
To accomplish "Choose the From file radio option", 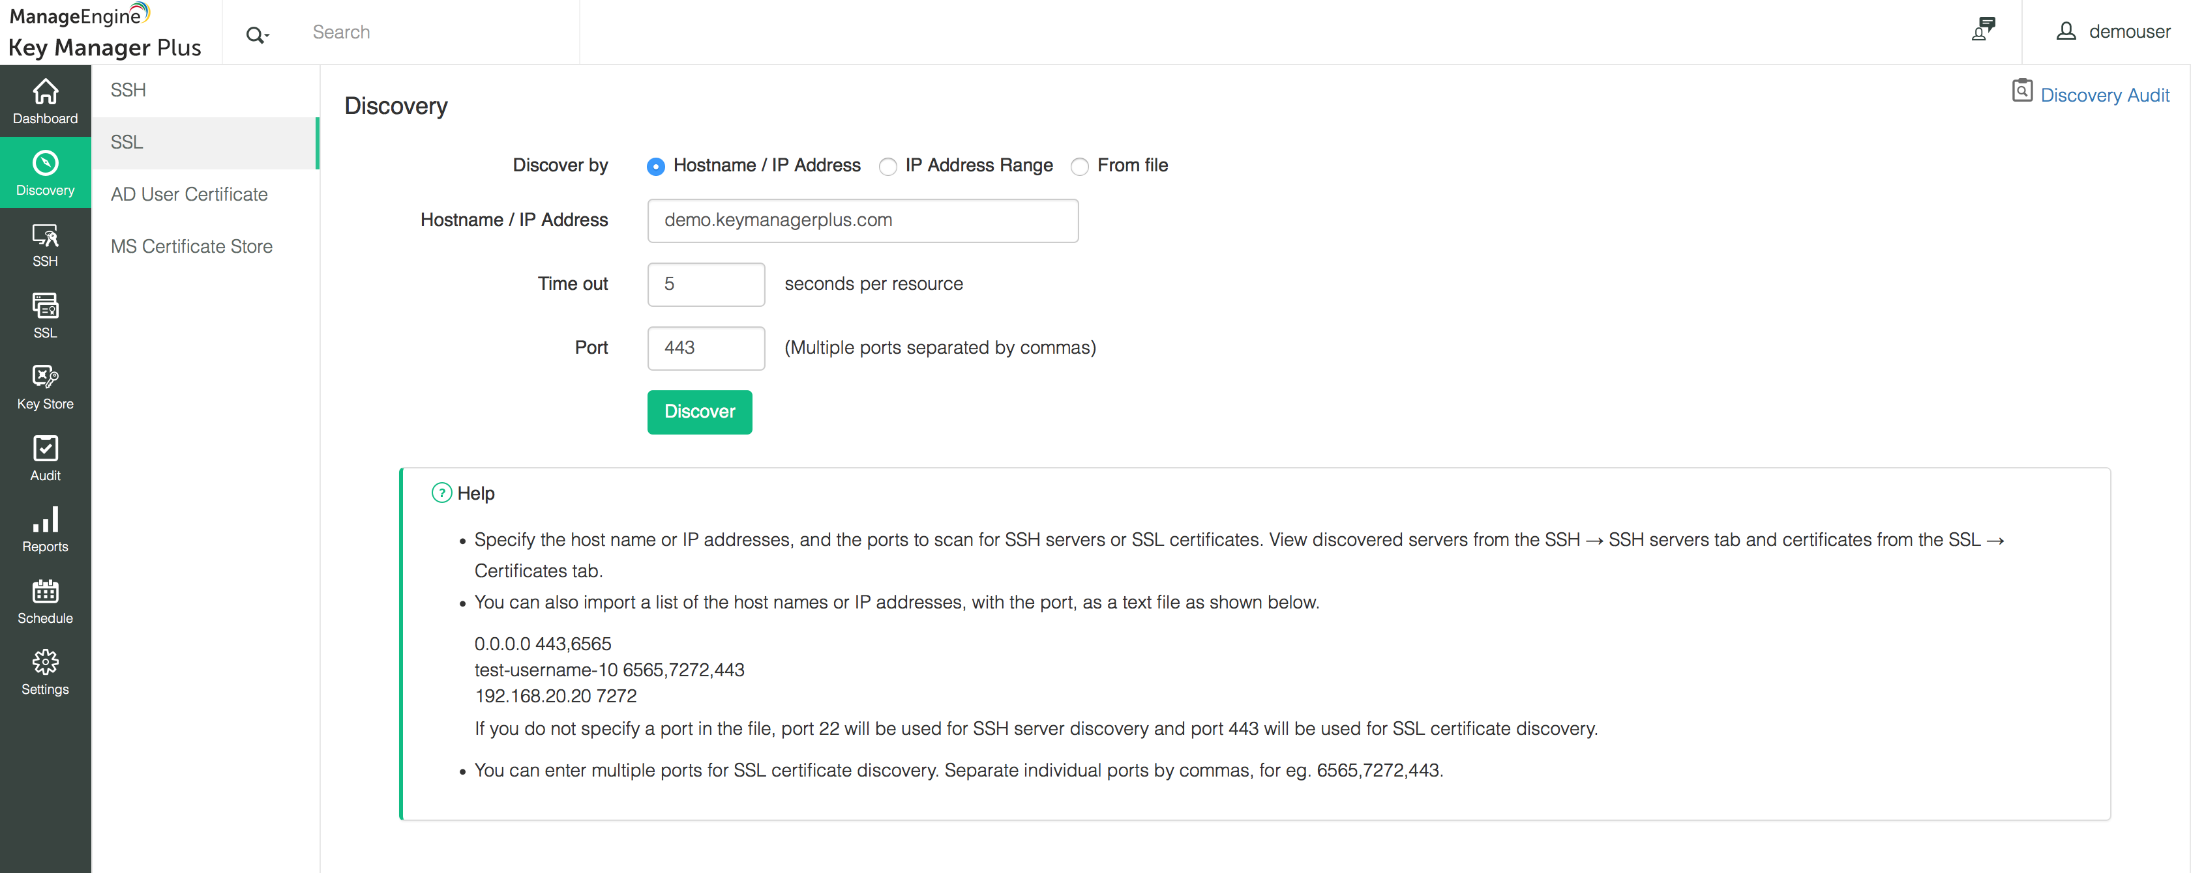I will pos(1079,167).
